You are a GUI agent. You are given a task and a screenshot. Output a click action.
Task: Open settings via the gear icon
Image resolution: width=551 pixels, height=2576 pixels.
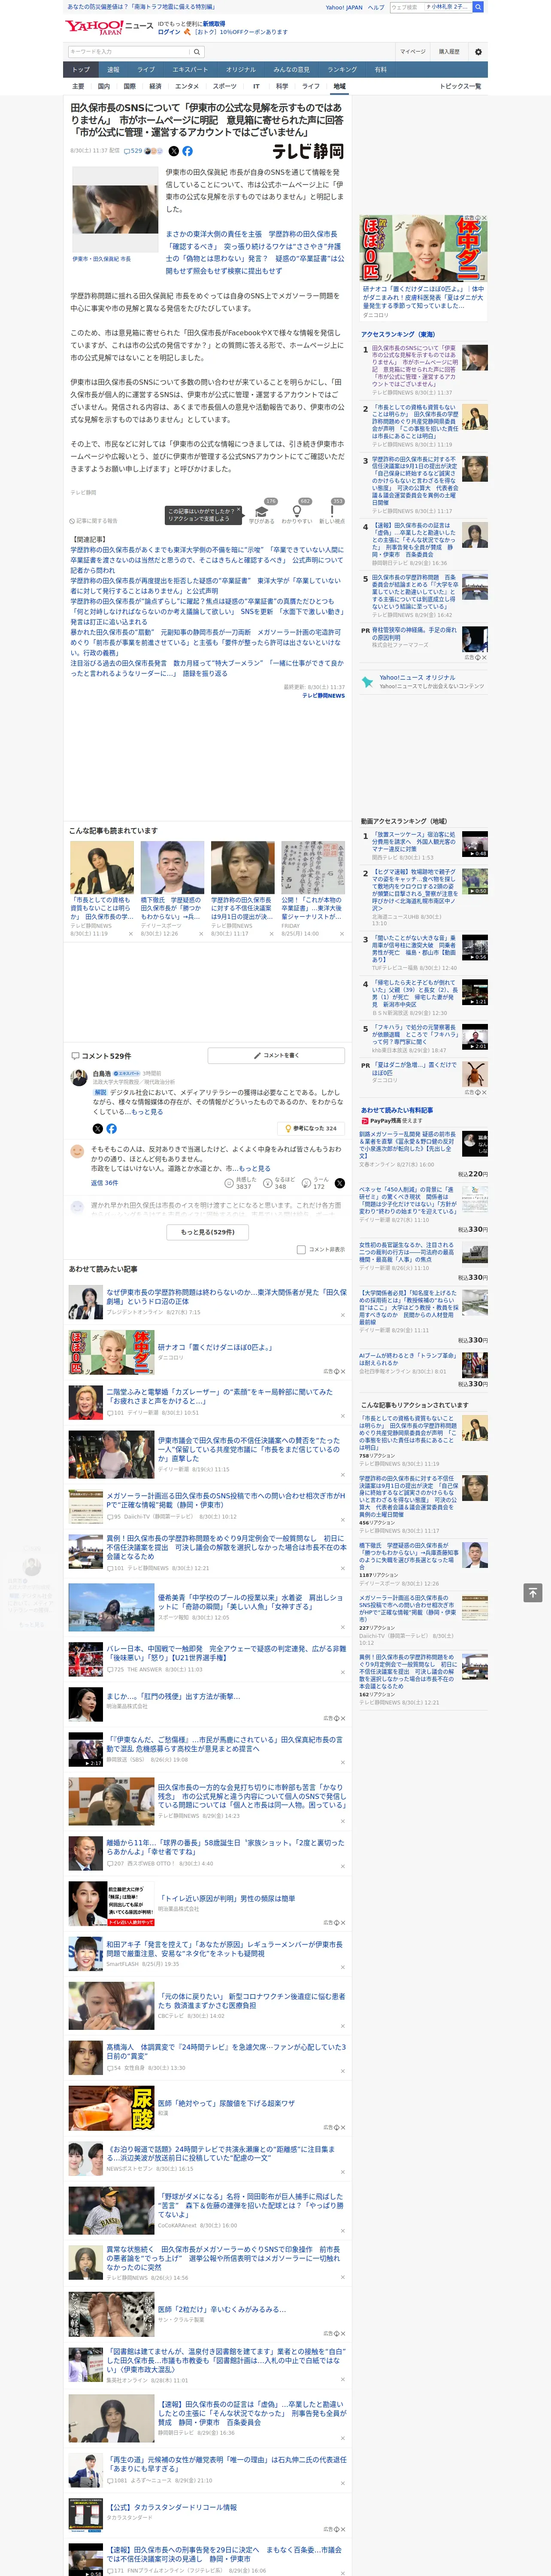click(x=478, y=51)
